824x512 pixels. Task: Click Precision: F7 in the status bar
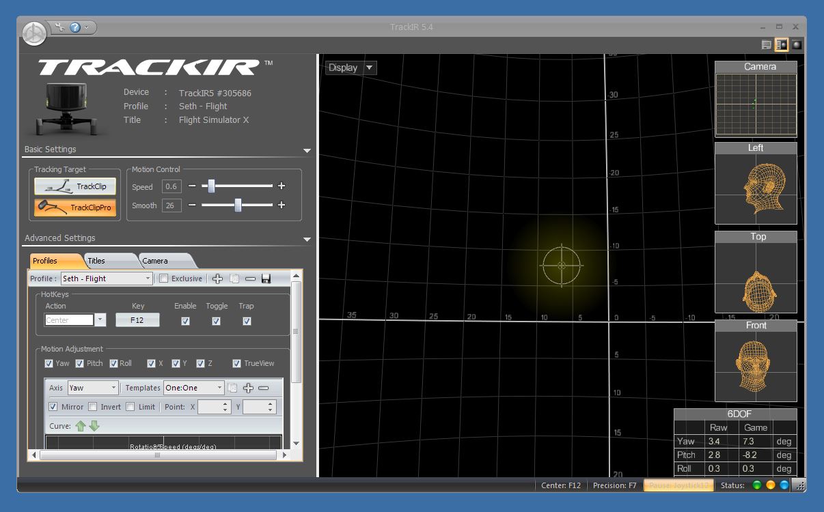(x=614, y=485)
